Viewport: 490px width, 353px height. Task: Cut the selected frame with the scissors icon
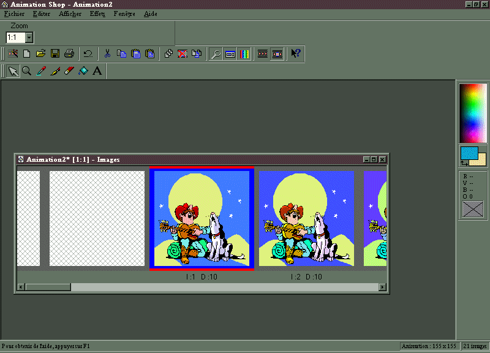coord(108,54)
